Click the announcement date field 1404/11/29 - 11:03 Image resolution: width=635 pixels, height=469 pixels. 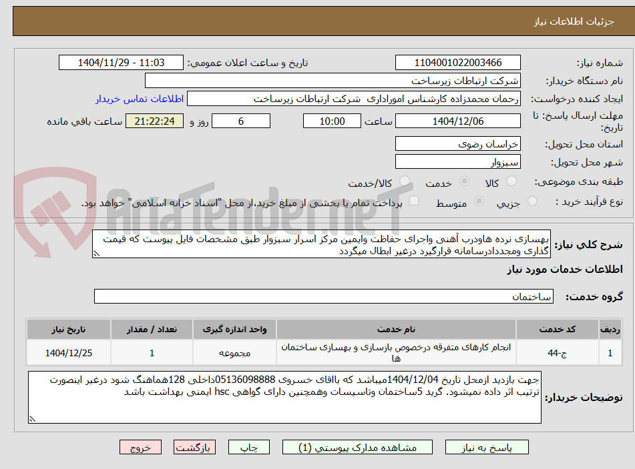tap(121, 63)
